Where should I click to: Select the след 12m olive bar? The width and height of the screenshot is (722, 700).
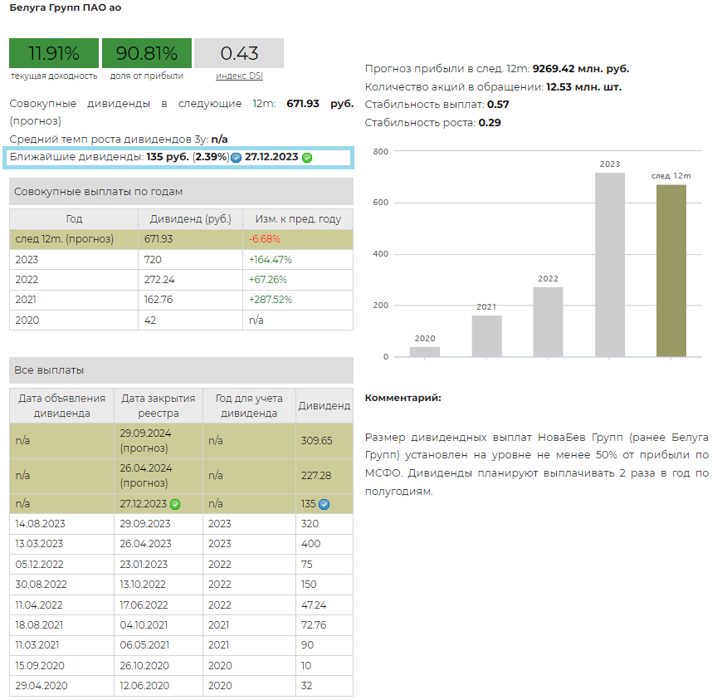tap(671, 271)
